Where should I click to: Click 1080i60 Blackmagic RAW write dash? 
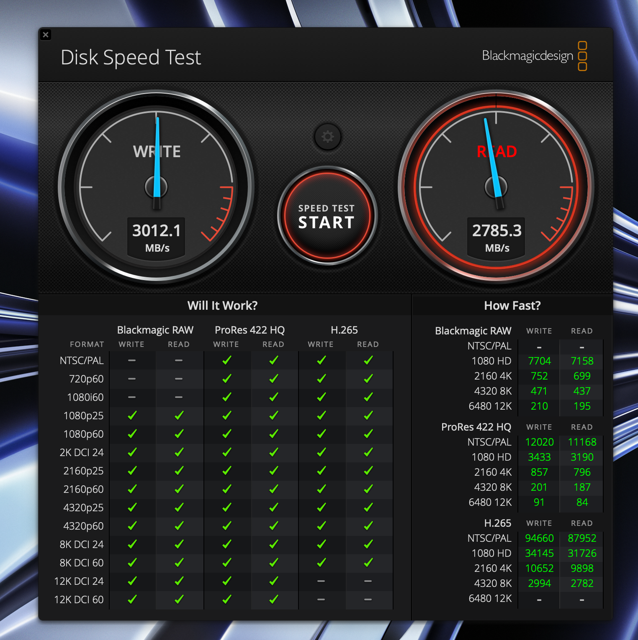[132, 397]
